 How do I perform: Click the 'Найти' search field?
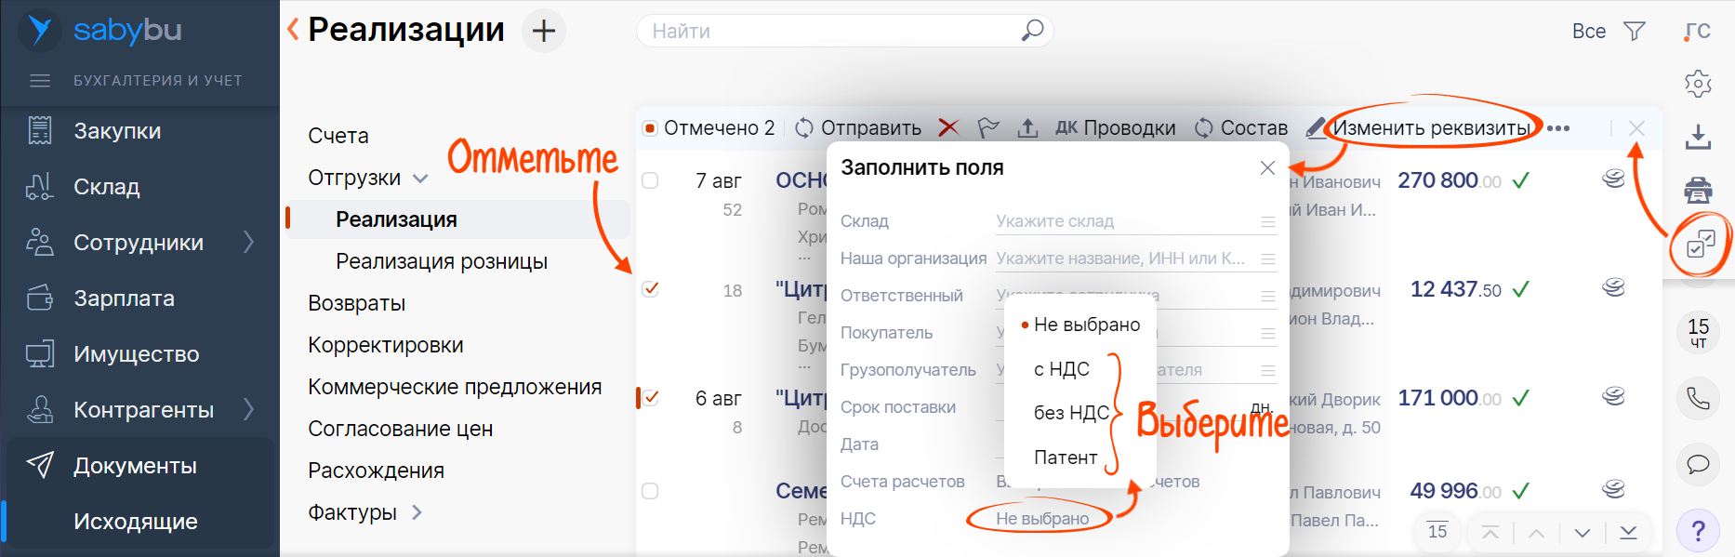832,31
